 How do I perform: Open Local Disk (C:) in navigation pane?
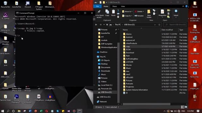tap(107, 85)
